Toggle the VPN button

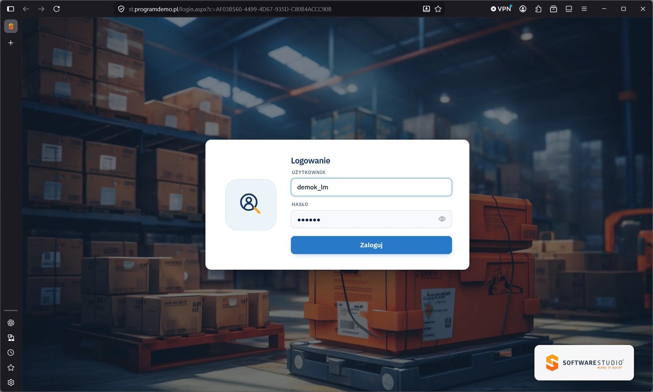click(x=501, y=9)
